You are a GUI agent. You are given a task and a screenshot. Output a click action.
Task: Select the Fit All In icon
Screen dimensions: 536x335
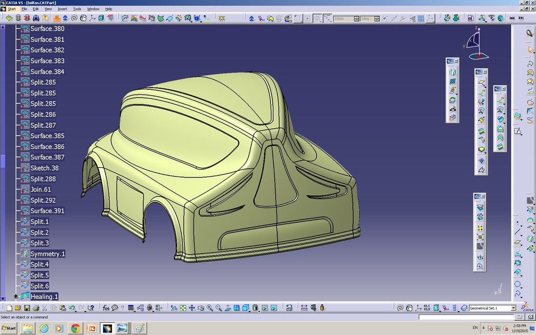coord(183,308)
